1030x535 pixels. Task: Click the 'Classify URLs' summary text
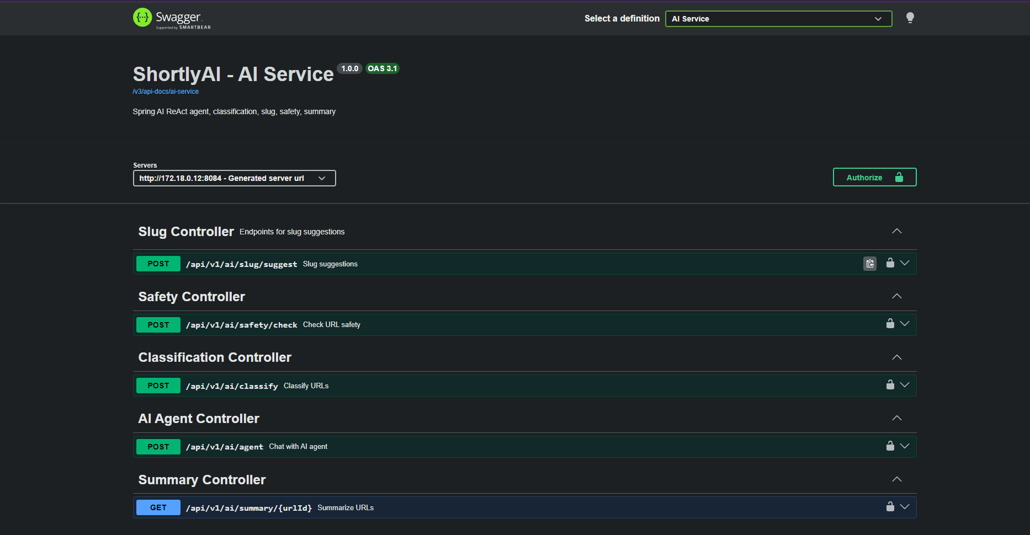(x=306, y=386)
